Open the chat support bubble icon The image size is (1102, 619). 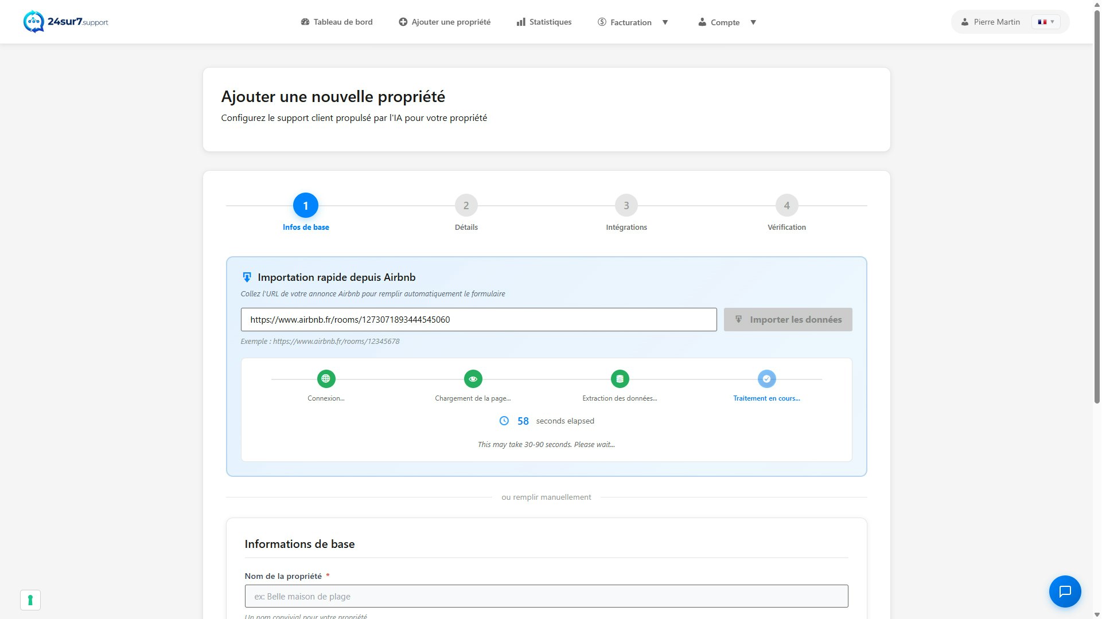[1065, 591]
